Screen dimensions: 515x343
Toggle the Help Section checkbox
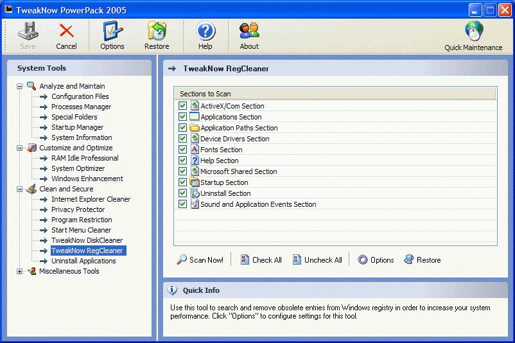(182, 161)
